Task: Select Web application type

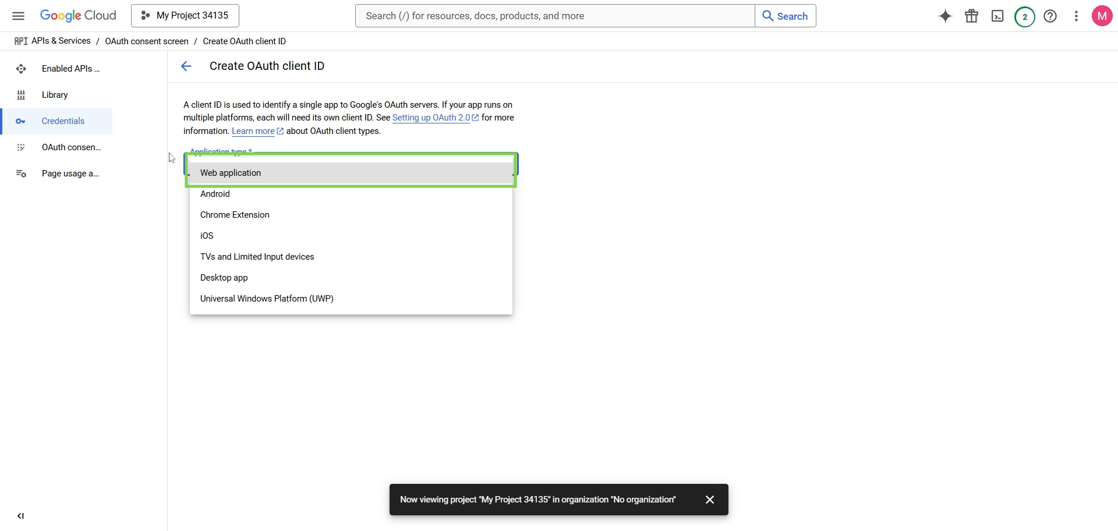Action: (351, 173)
